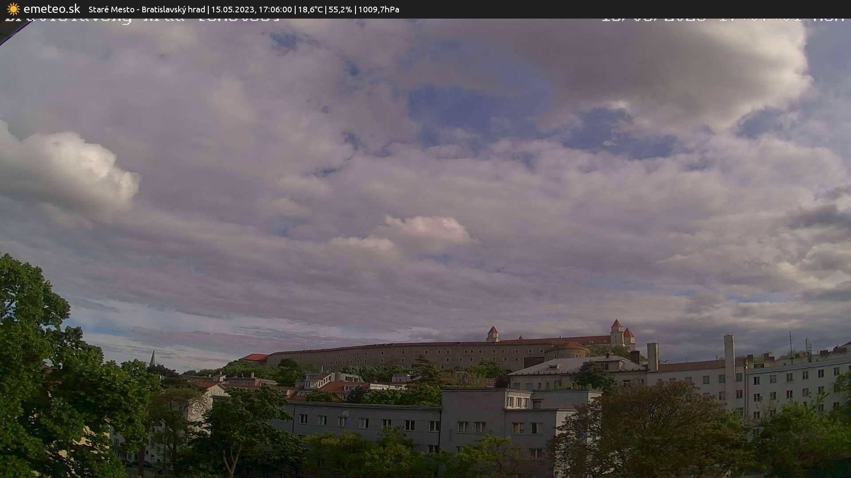Screen dimensions: 851x478
Task: Click the Bratislavský hrad text link
Action: 173,9
